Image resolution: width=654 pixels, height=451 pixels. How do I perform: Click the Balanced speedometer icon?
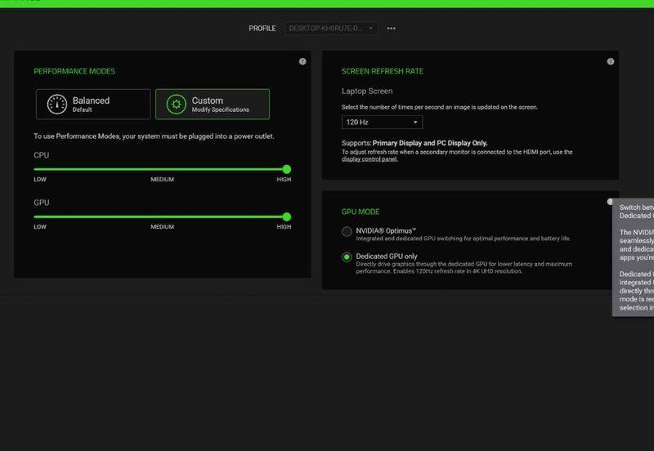click(x=56, y=105)
